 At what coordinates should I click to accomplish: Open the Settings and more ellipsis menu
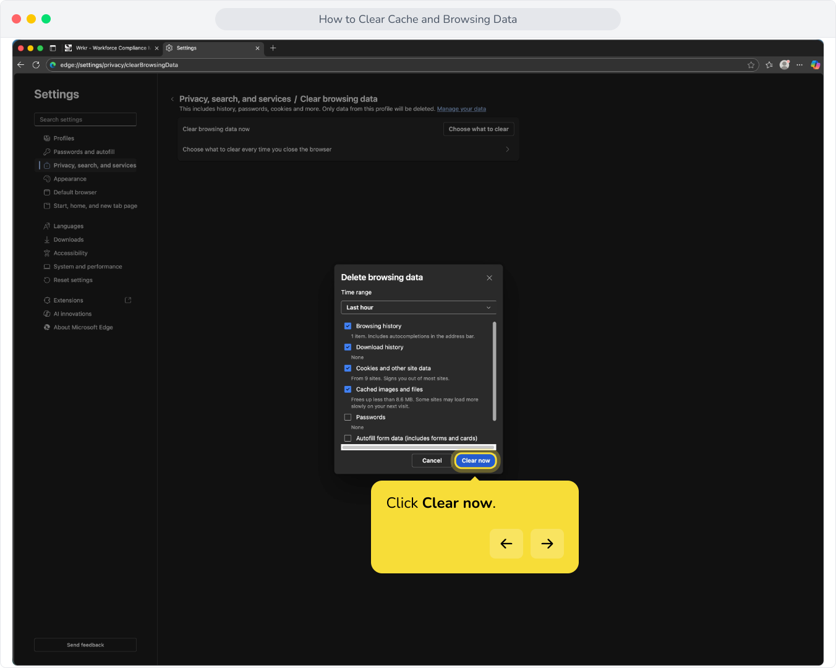point(800,65)
